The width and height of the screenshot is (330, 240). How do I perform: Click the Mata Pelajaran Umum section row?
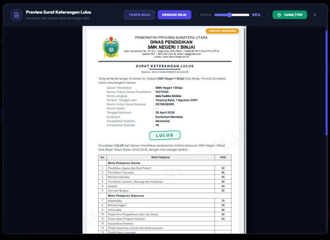tap(165, 163)
